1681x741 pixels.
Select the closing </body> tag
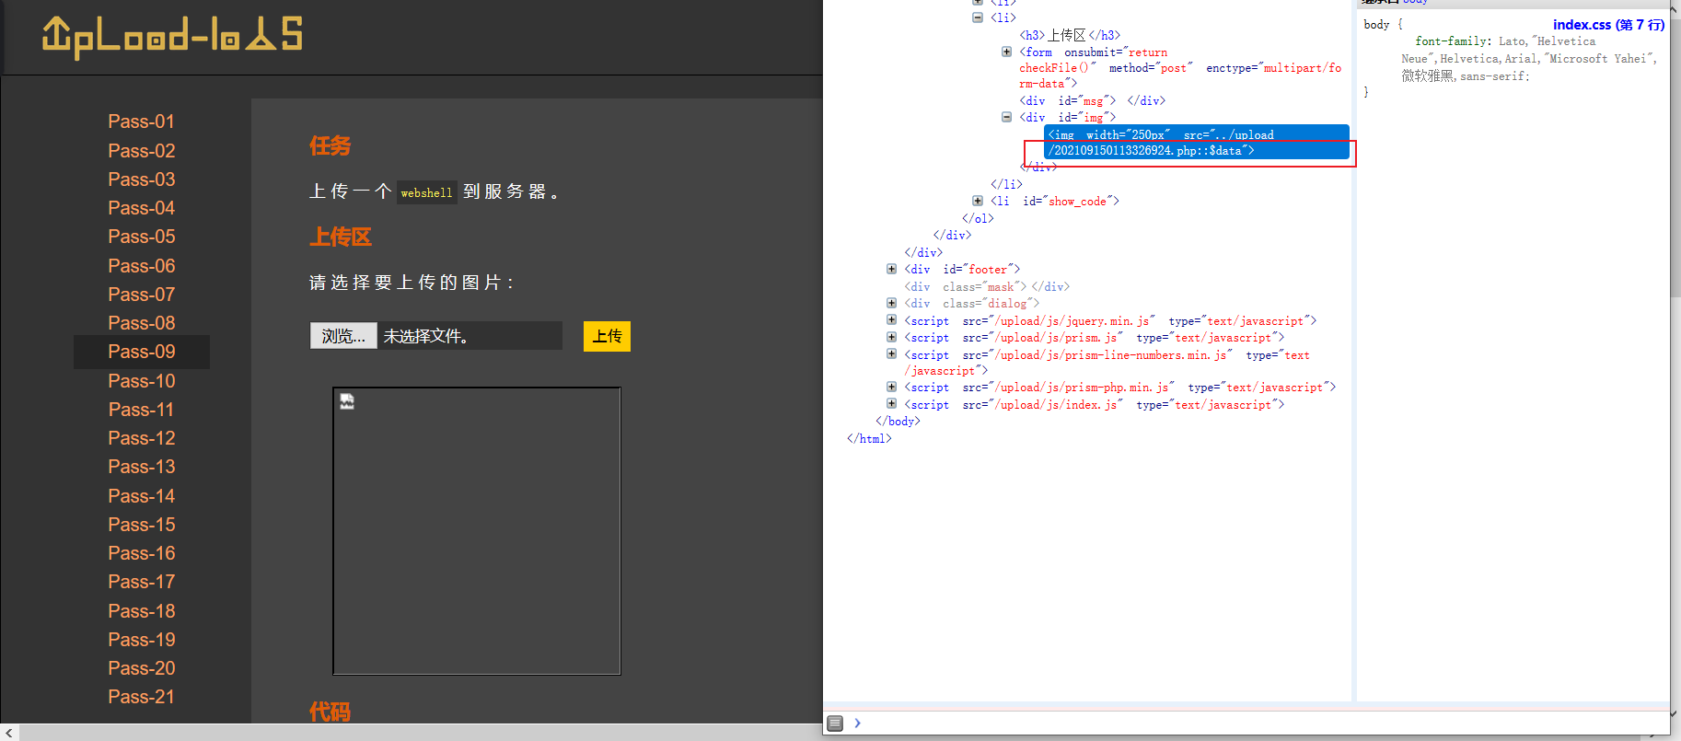pos(898,421)
